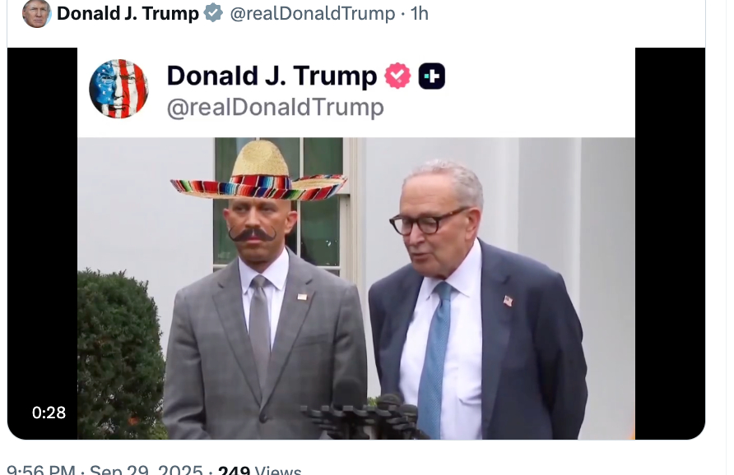Screen dimensions: 734x475
Task: Click the sombrero hat in the video
Action: [258, 174]
